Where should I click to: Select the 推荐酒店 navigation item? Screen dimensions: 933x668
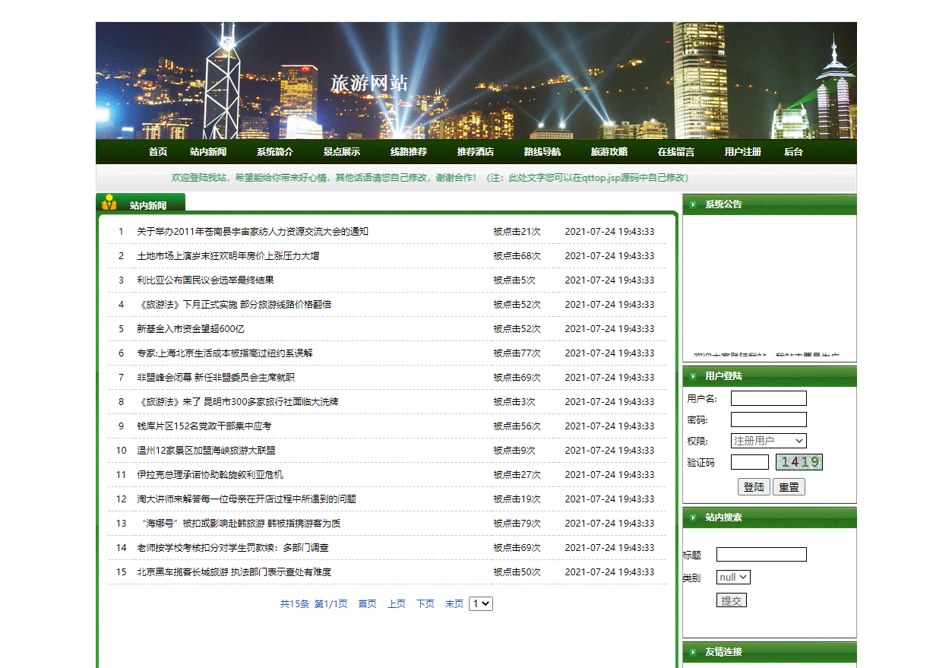pos(474,151)
